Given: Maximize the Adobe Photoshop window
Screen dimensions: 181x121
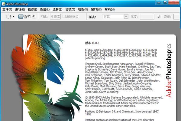Looking at the screenshot, I should coord(165,2).
